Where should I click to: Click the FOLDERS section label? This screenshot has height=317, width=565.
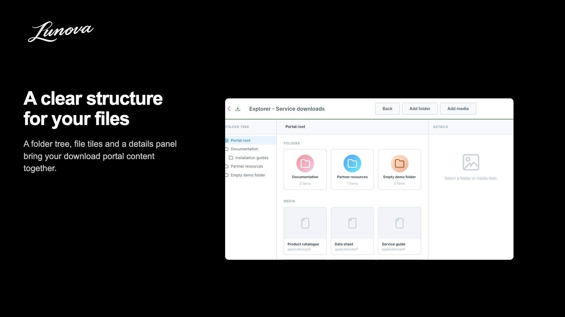point(292,144)
